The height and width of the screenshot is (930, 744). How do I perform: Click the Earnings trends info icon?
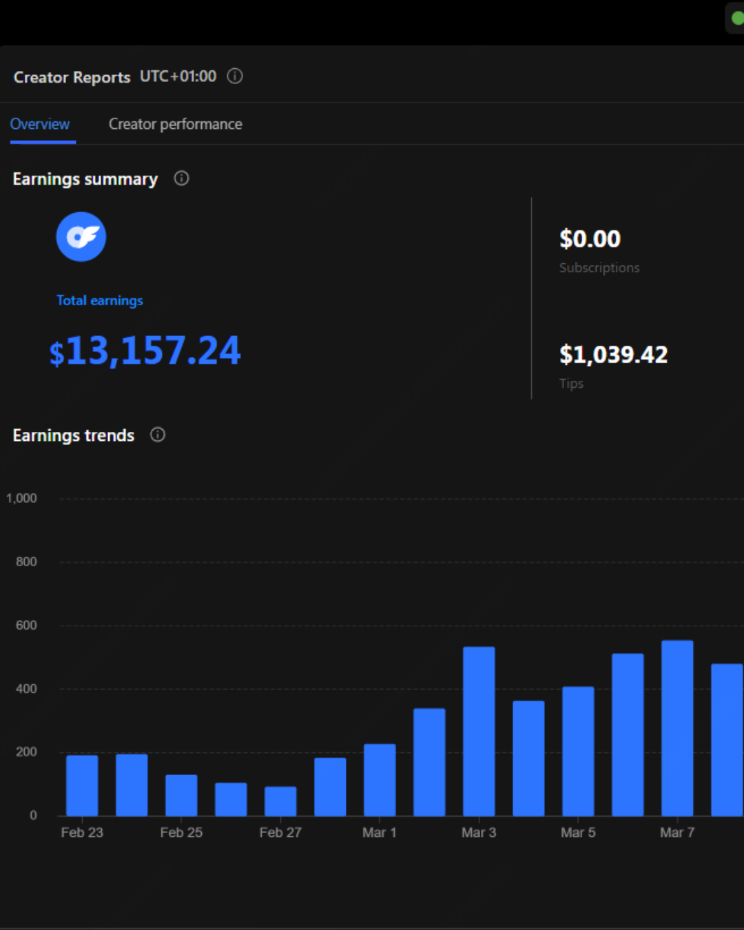click(x=158, y=435)
